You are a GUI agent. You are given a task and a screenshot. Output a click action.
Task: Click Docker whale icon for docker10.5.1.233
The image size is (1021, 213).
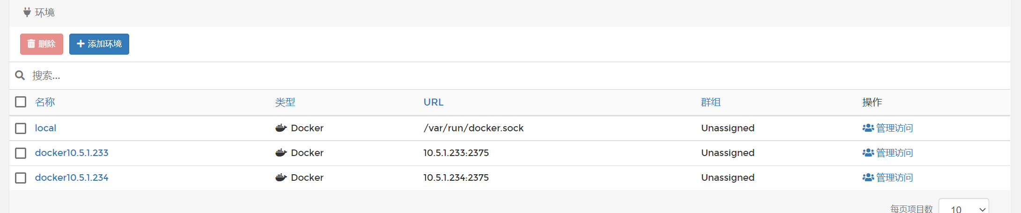pos(281,153)
